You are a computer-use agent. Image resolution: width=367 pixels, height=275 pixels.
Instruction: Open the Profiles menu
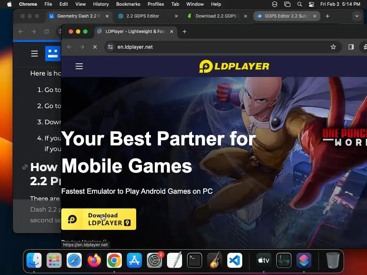pos(156,4)
